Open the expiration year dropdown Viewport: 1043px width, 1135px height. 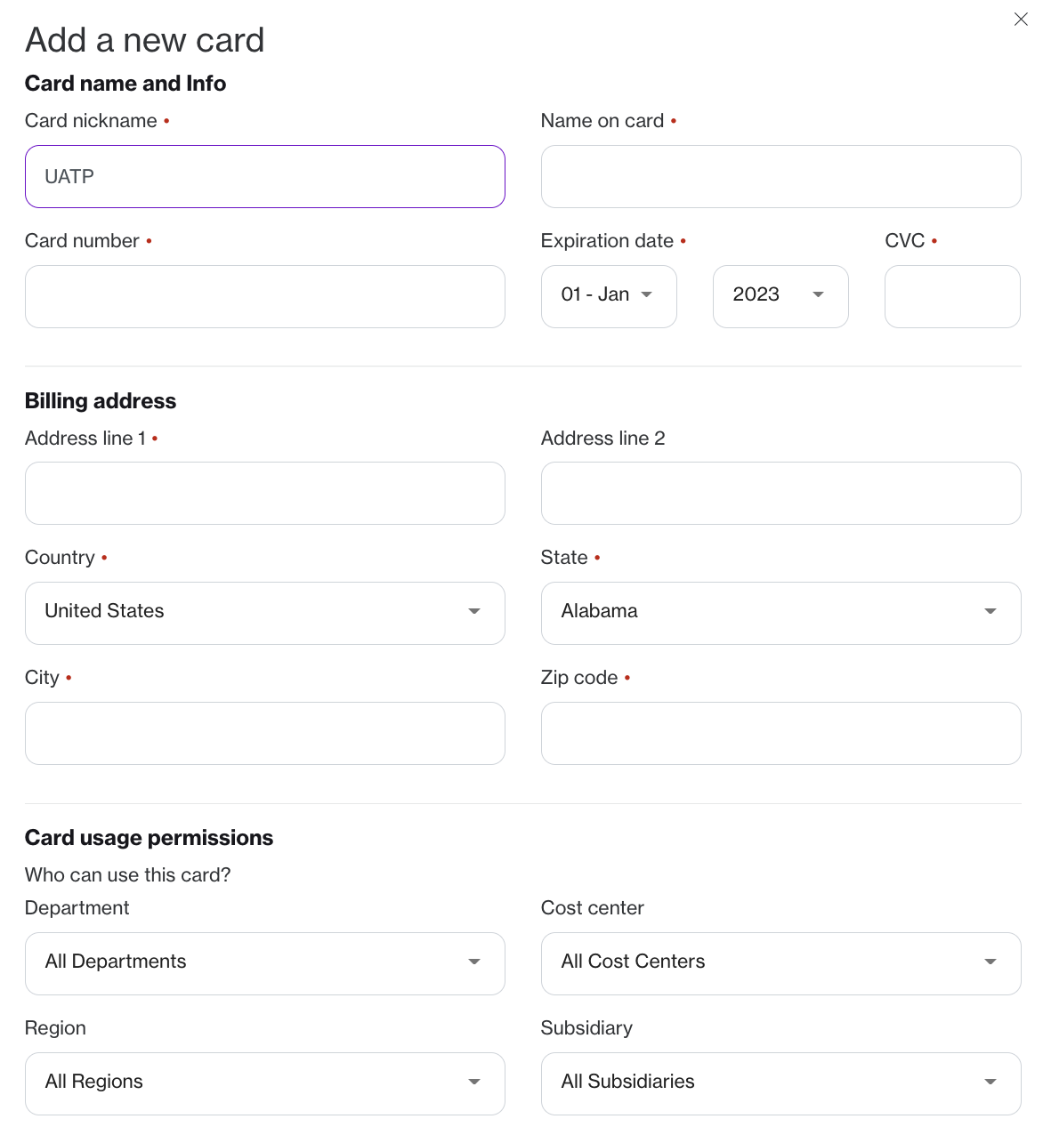click(780, 297)
